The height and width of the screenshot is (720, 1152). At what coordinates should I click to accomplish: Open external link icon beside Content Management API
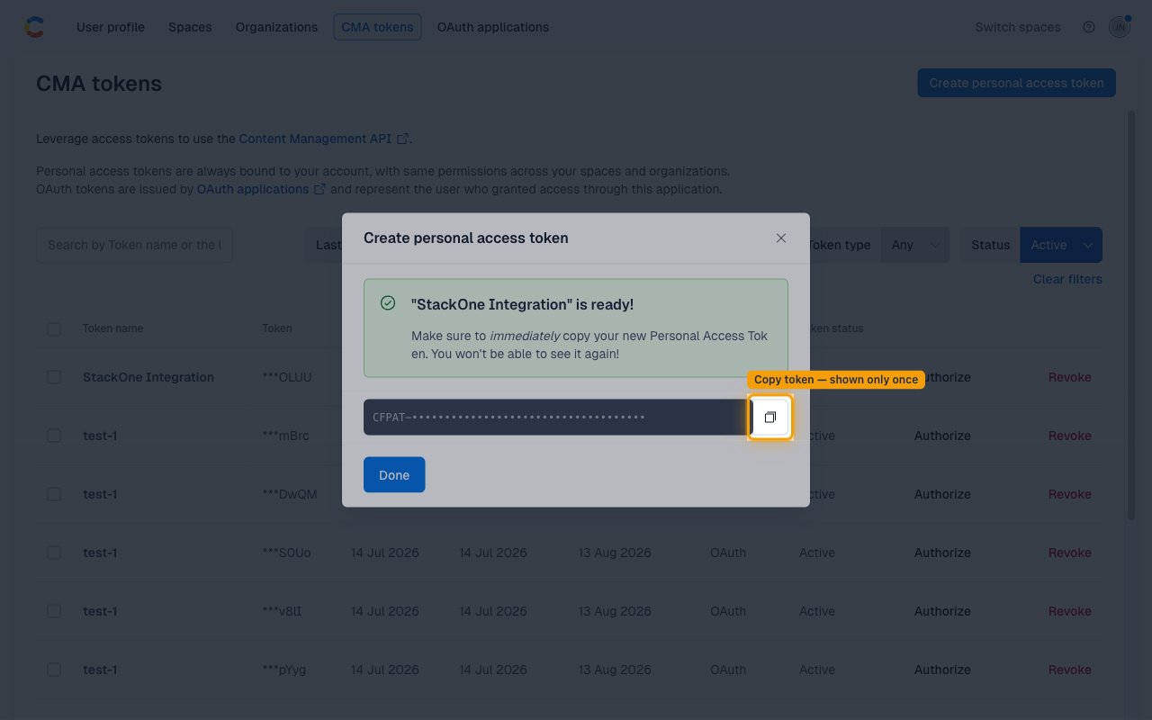click(403, 139)
